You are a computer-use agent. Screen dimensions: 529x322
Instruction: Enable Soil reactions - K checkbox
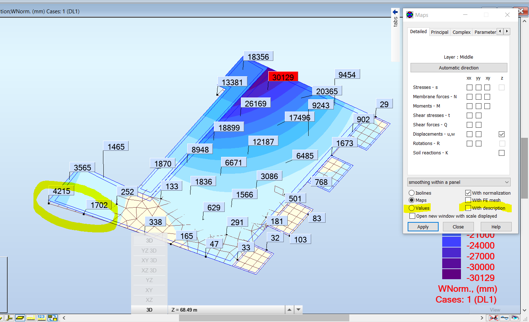tap(502, 153)
